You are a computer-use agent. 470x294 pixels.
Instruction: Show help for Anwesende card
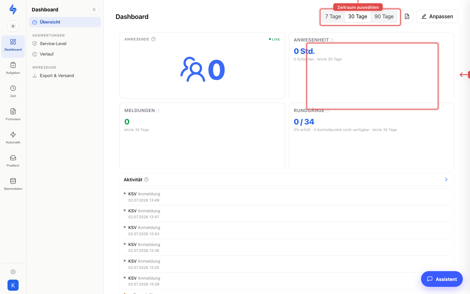[153, 39]
